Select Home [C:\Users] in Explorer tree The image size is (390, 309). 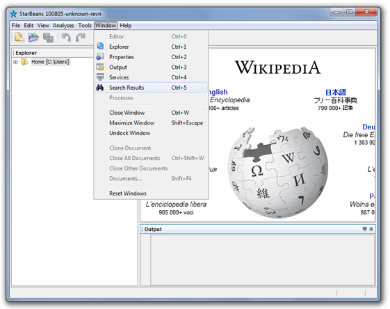[x=50, y=62]
